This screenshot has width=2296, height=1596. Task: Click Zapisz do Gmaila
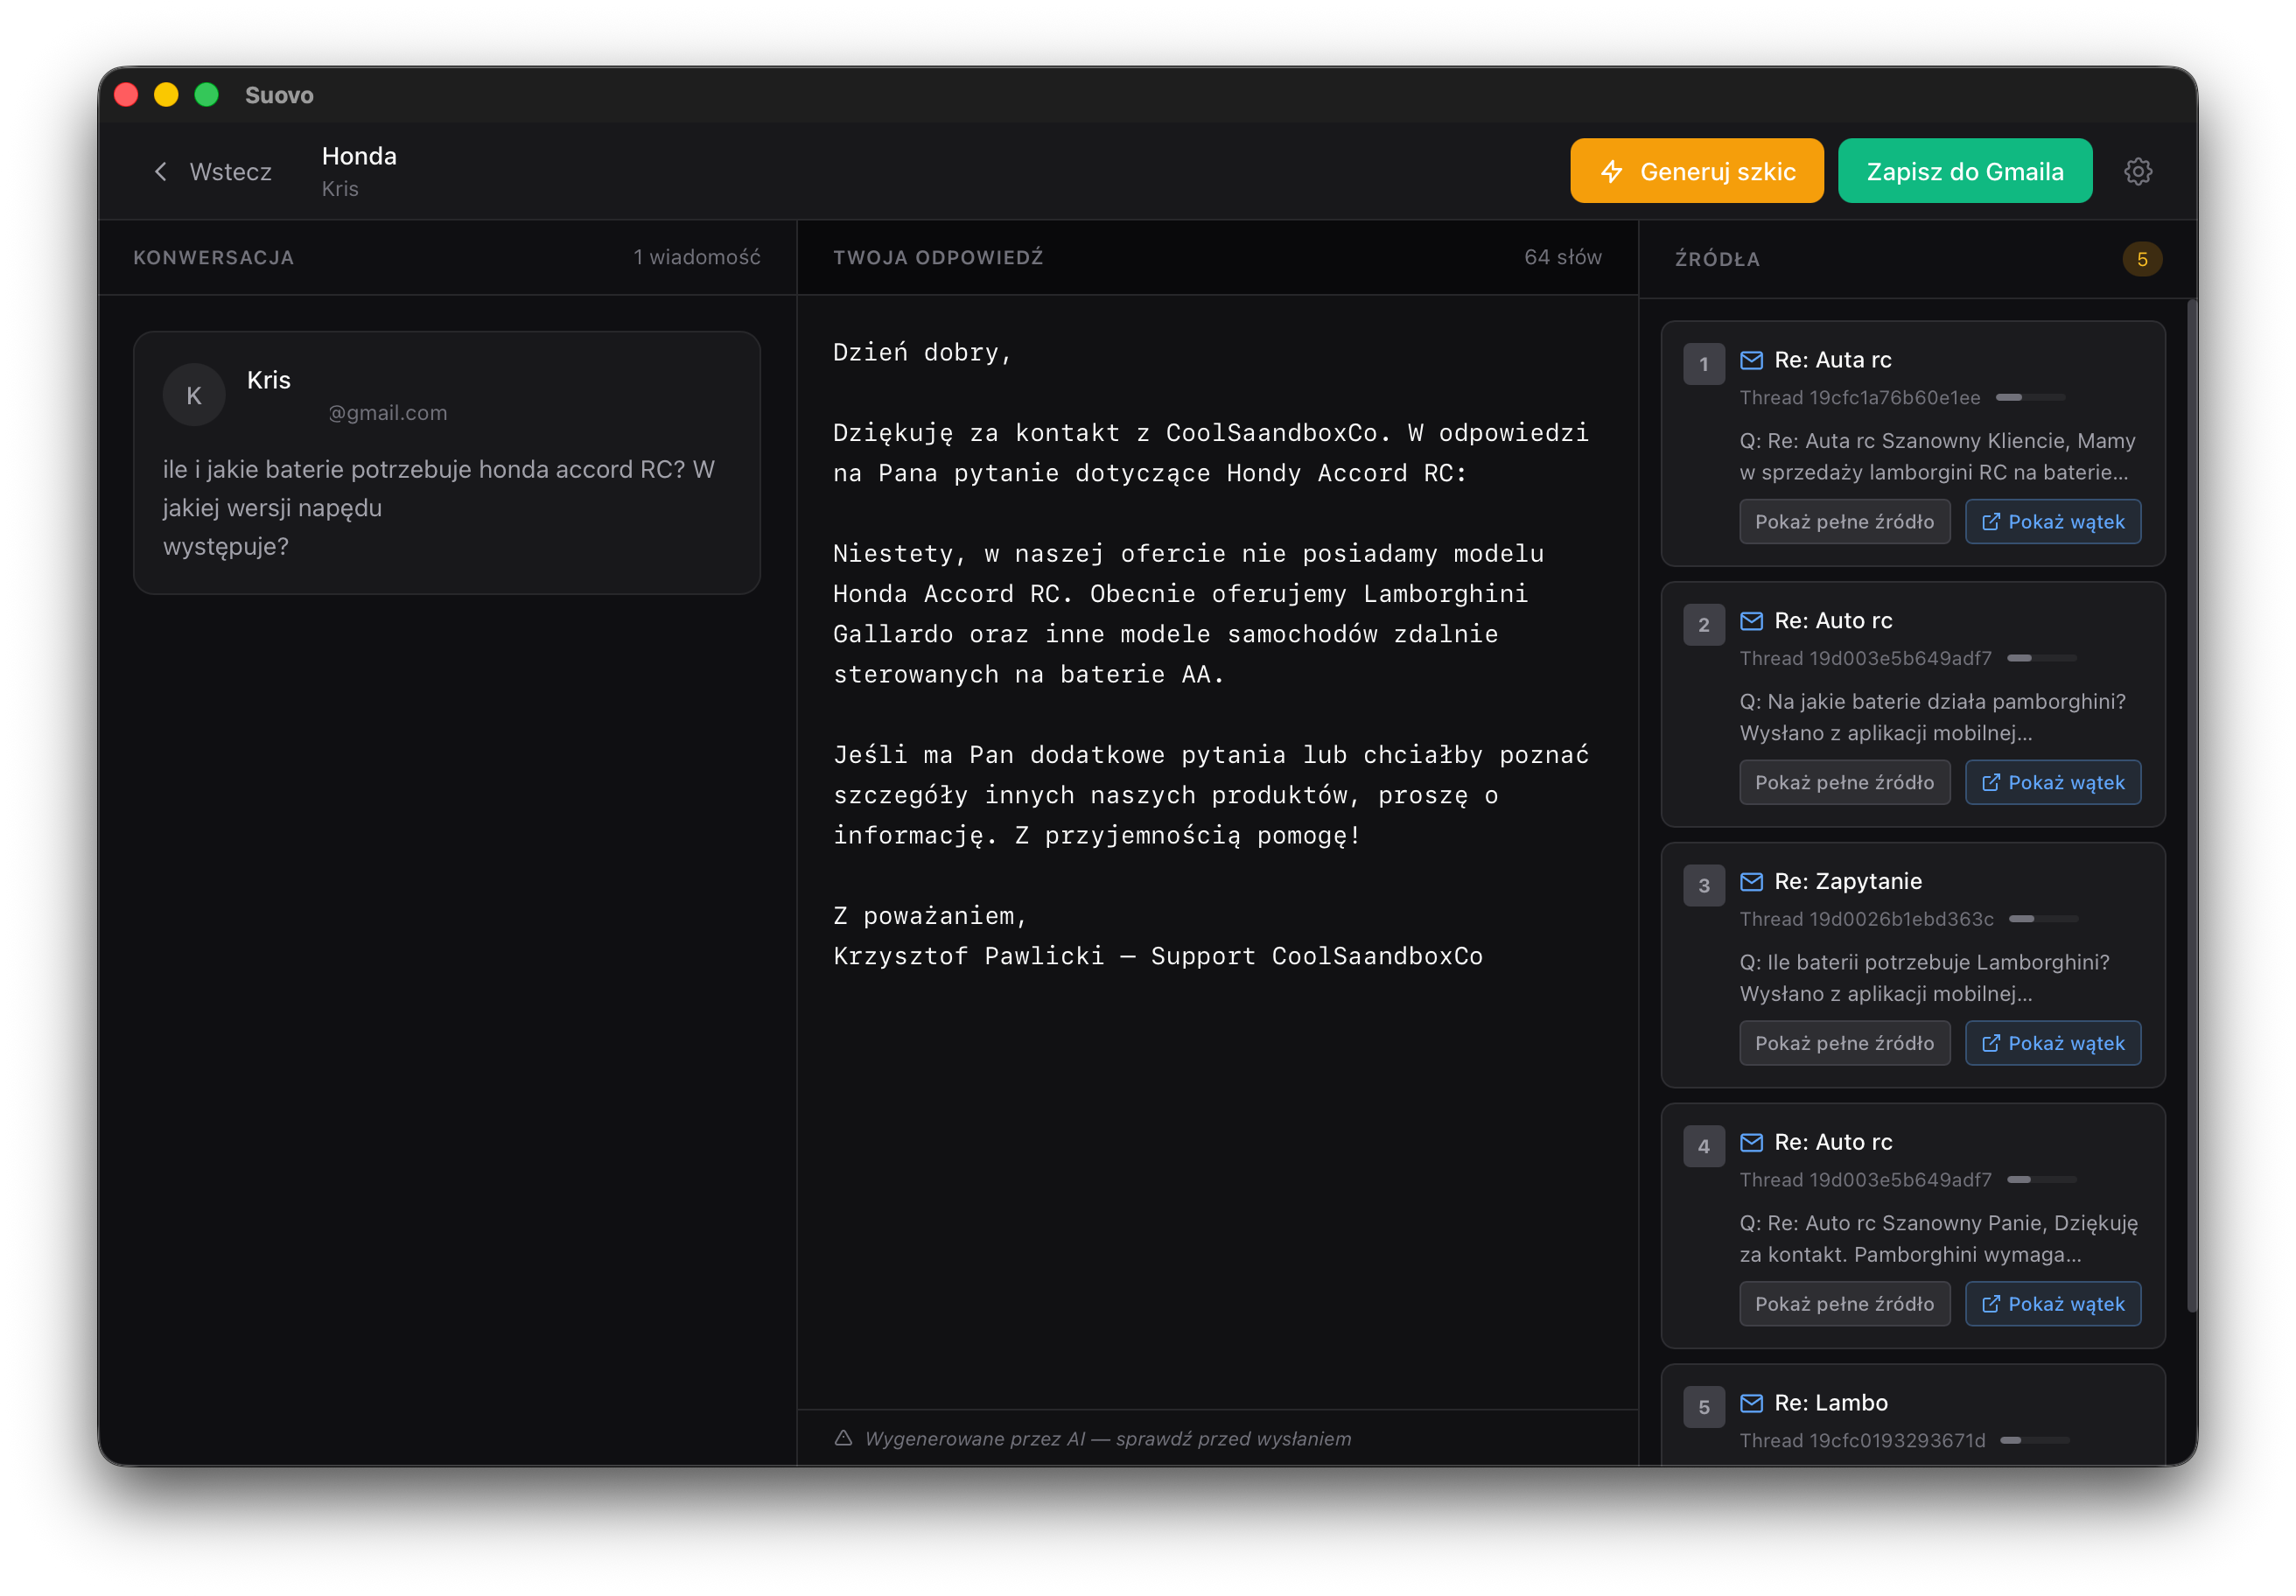[x=1964, y=171]
